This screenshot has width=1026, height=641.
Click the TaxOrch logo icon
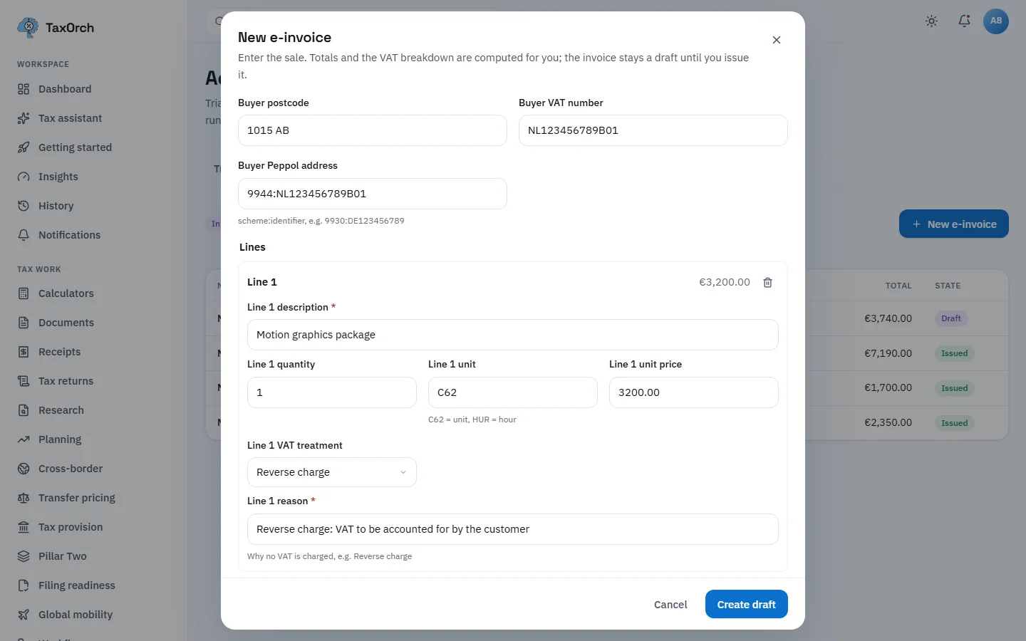(x=28, y=28)
